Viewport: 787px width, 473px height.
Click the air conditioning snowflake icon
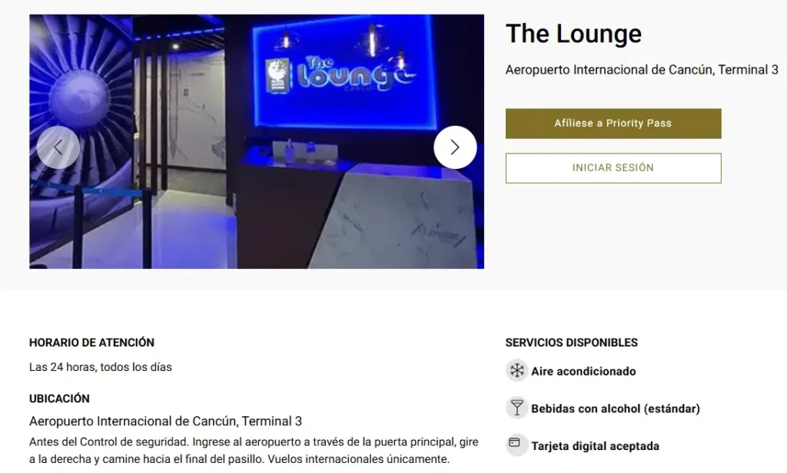click(x=516, y=371)
